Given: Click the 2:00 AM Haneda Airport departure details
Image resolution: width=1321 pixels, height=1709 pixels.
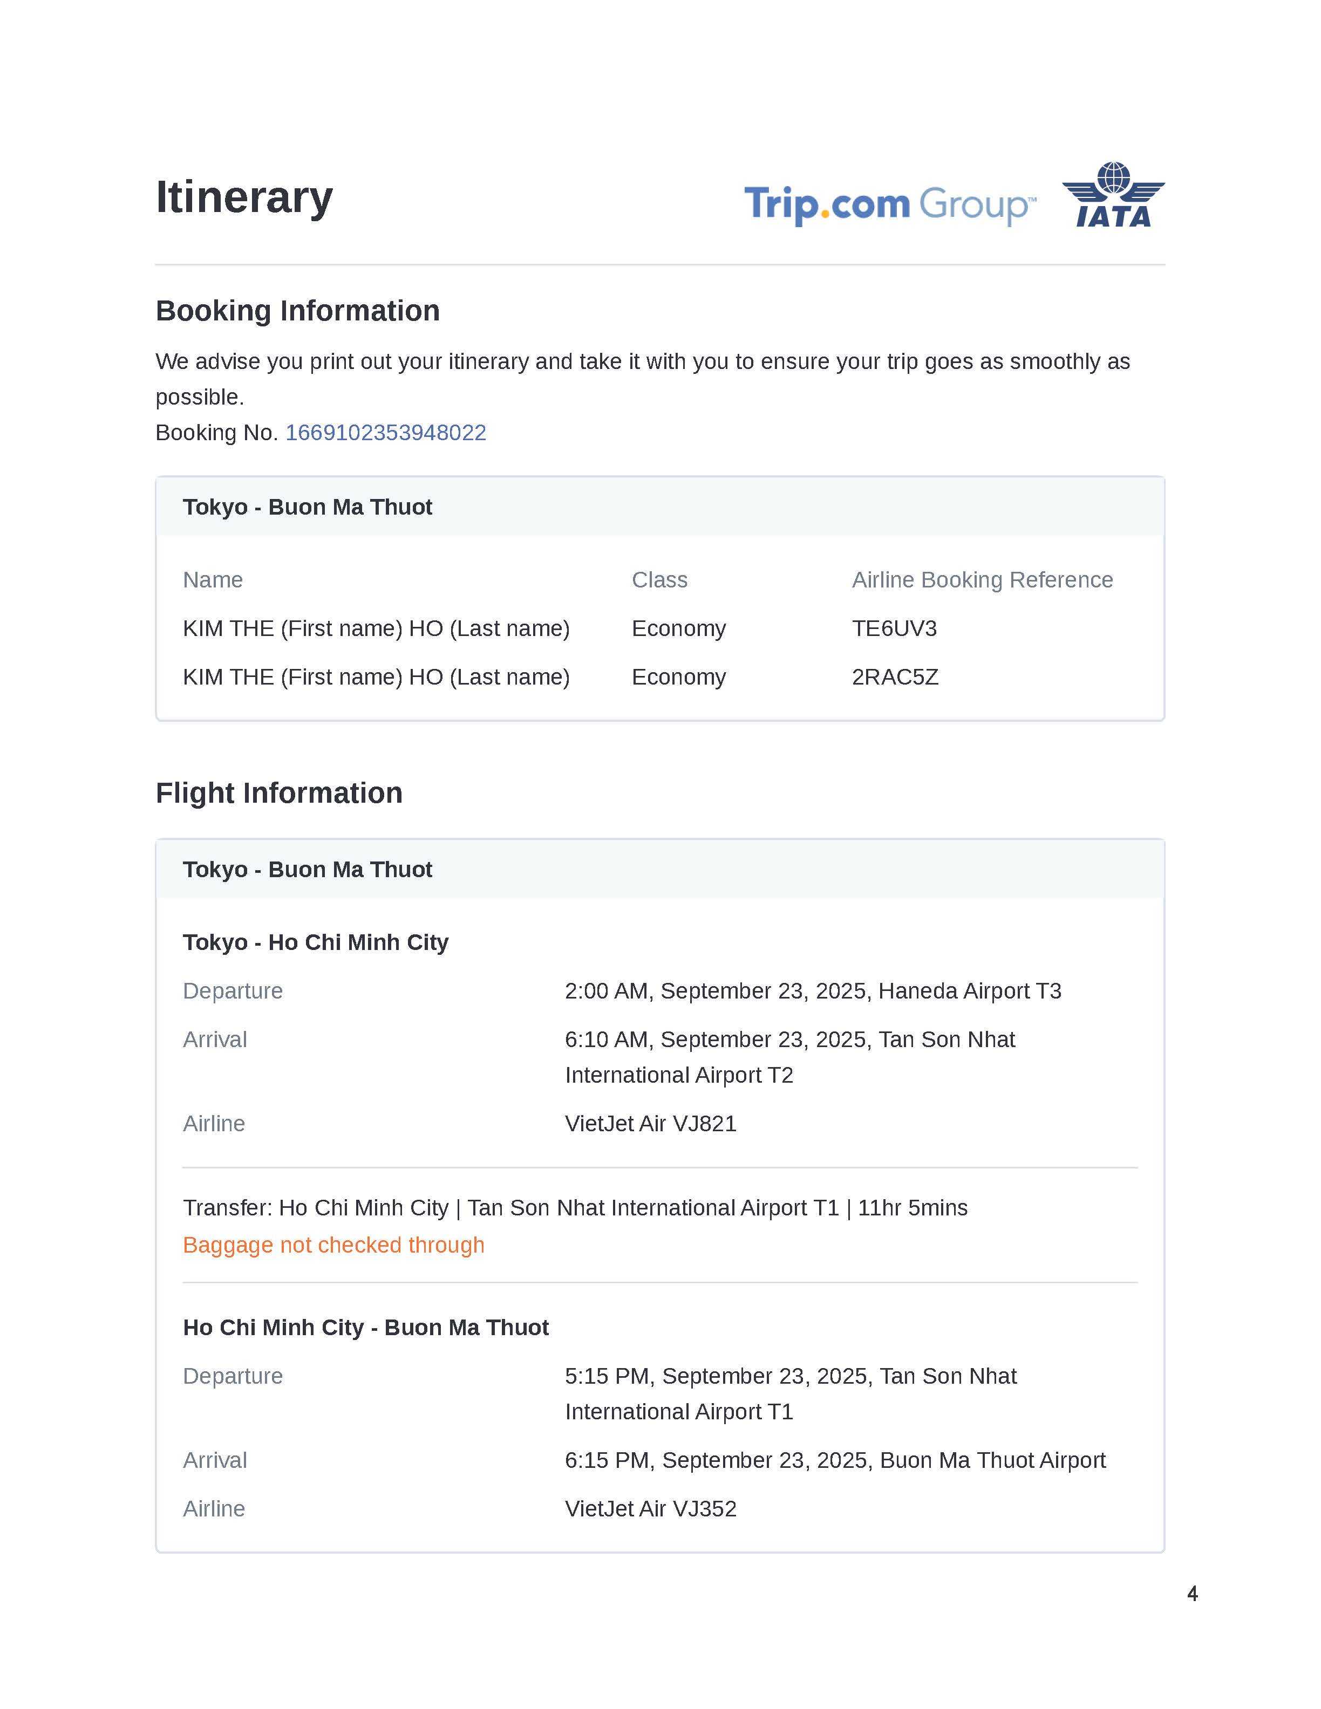Looking at the screenshot, I should (x=812, y=990).
